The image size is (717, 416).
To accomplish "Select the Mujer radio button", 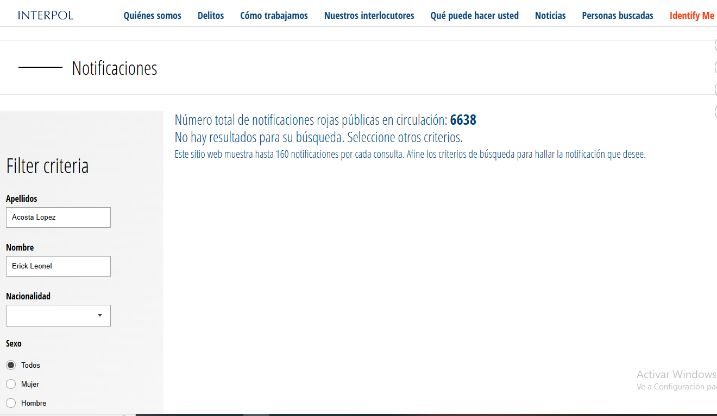I will pyautogui.click(x=11, y=384).
